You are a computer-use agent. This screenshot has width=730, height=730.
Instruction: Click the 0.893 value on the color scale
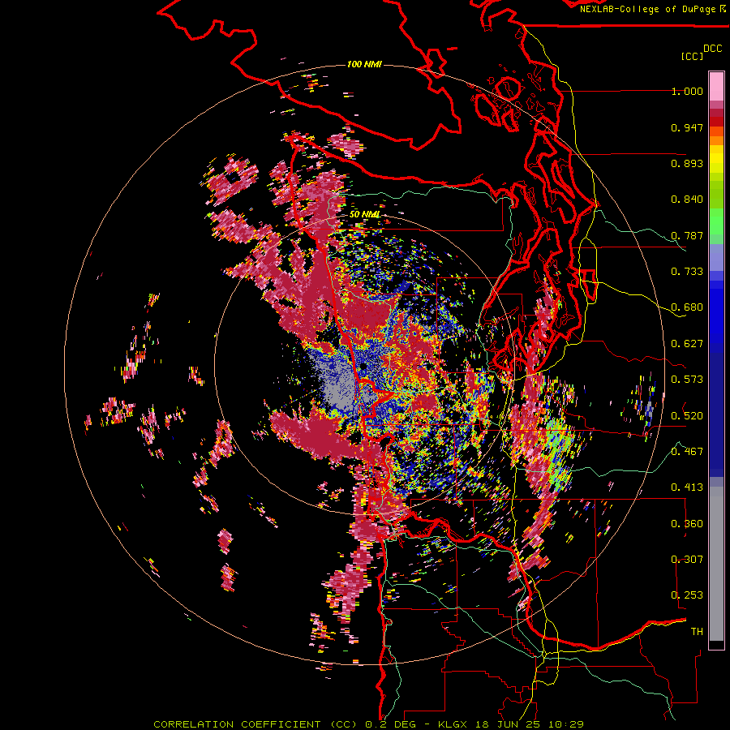[687, 163]
